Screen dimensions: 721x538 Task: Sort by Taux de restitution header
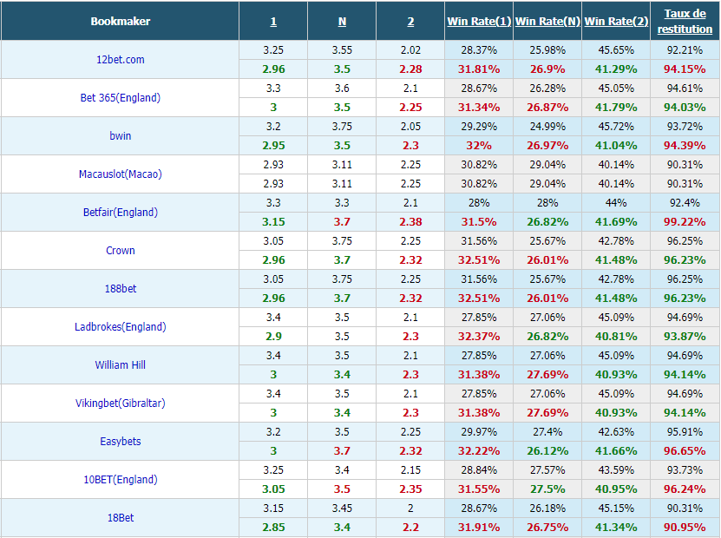[x=685, y=21]
